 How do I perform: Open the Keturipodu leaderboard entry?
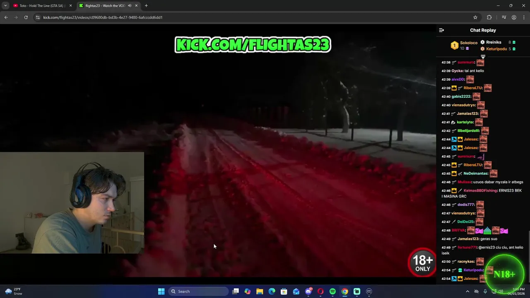pyautogui.click(x=498, y=49)
